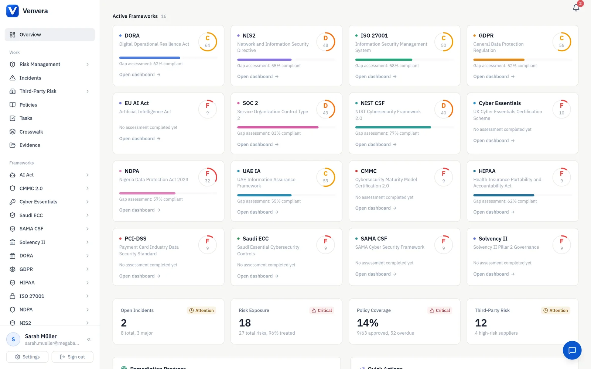This screenshot has width=591, height=369.
Task: Click the Venvera logo
Action: point(13,11)
